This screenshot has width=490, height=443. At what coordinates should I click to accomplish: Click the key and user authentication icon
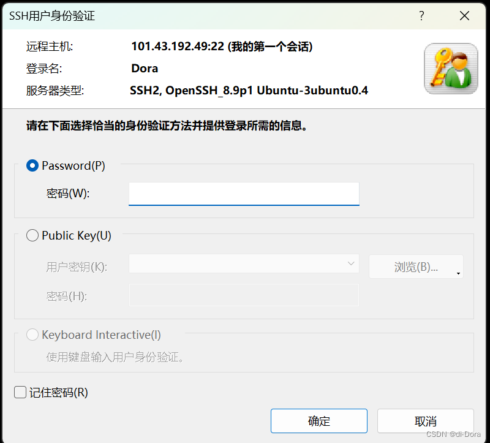click(451, 69)
